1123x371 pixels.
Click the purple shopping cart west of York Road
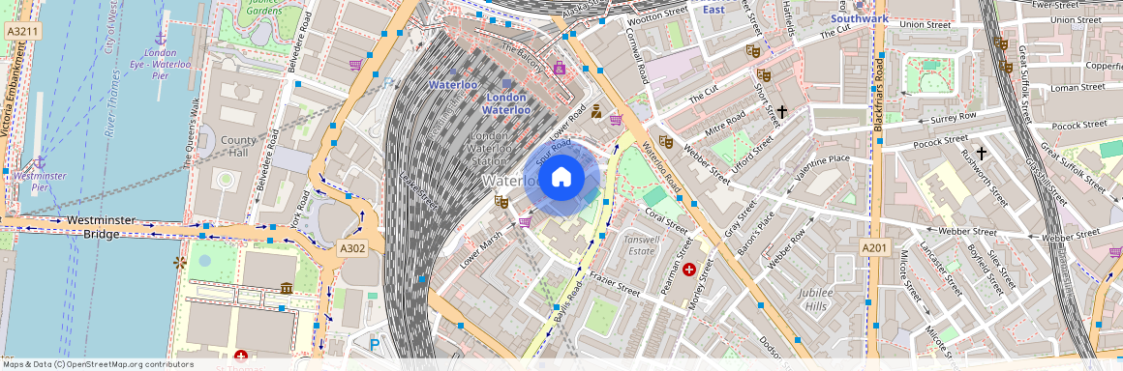click(355, 65)
